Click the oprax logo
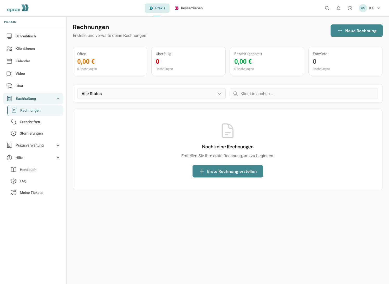The image size is (389, 284). (18, 8)
